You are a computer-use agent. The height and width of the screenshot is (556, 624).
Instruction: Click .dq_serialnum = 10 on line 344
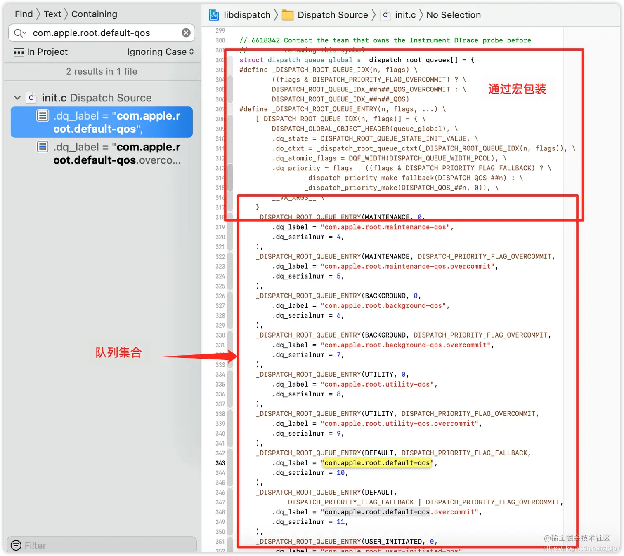(310, 473)
